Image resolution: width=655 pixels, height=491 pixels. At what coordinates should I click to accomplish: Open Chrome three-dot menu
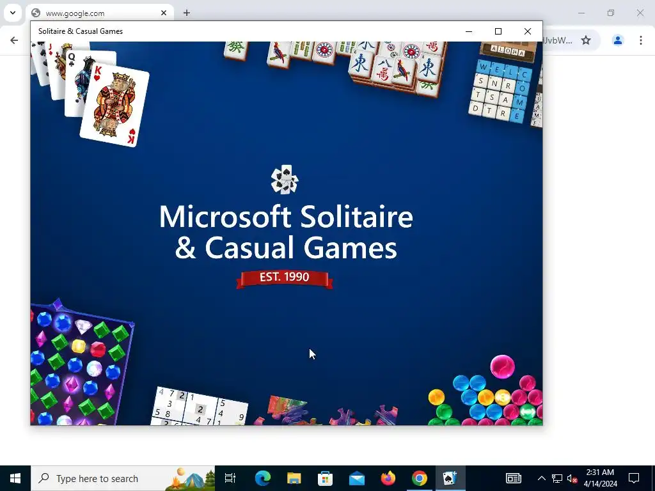(x=641, y=40)
